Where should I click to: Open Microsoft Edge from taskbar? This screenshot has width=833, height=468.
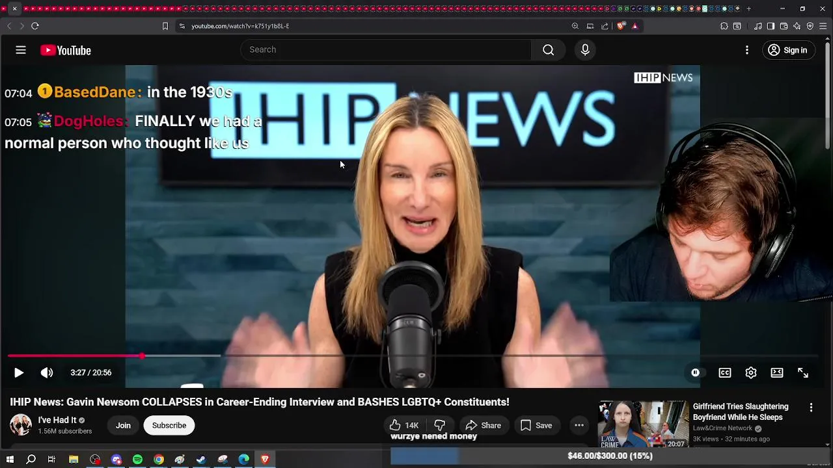(243, 460)
